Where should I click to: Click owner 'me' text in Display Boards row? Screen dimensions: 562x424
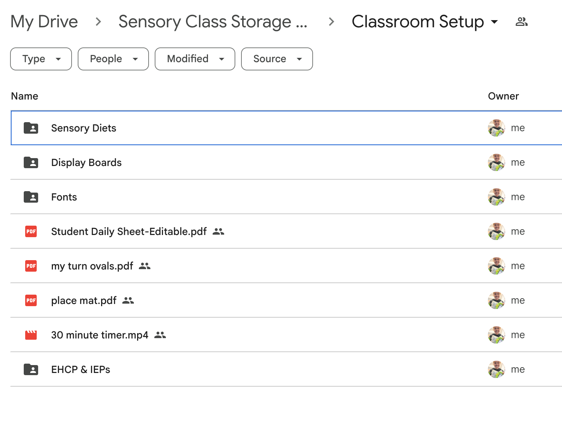(x=518, y=163)
